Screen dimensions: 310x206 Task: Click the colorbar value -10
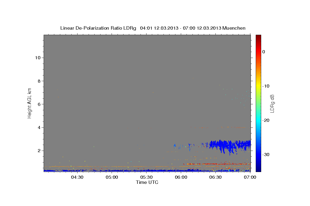266,86
